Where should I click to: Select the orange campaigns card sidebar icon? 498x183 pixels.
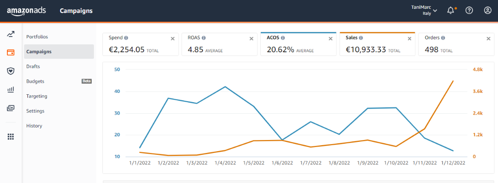tap(11, 52)
